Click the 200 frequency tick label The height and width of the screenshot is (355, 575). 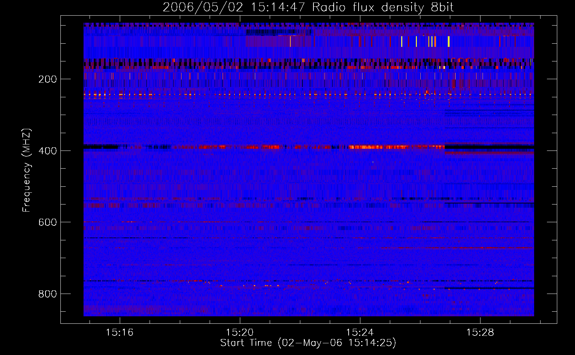point(48,79)
